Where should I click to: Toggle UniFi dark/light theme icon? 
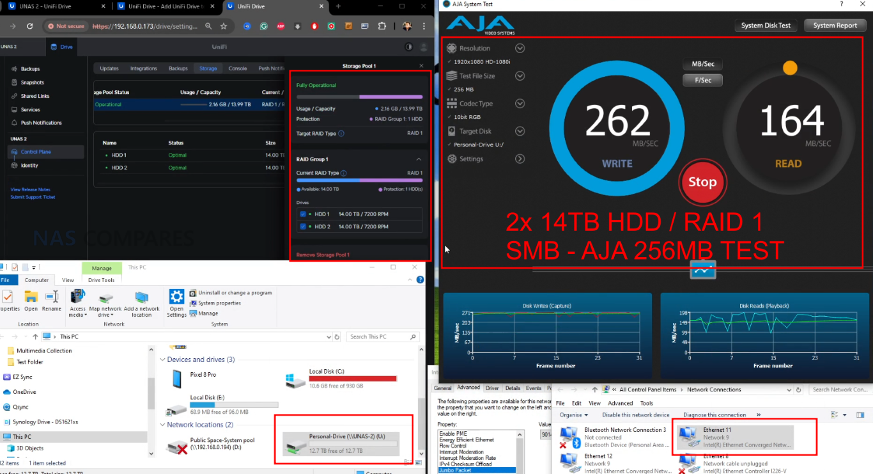coord(409,47)
